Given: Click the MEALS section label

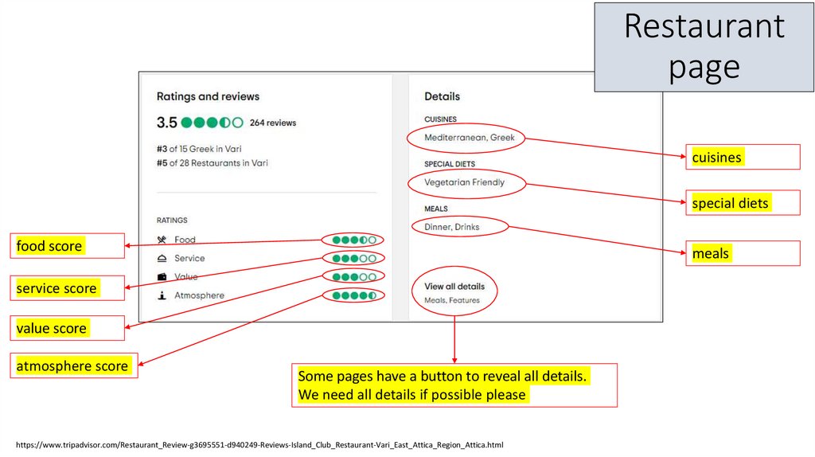Looking at the screenshot, I should tap(435, 209).
